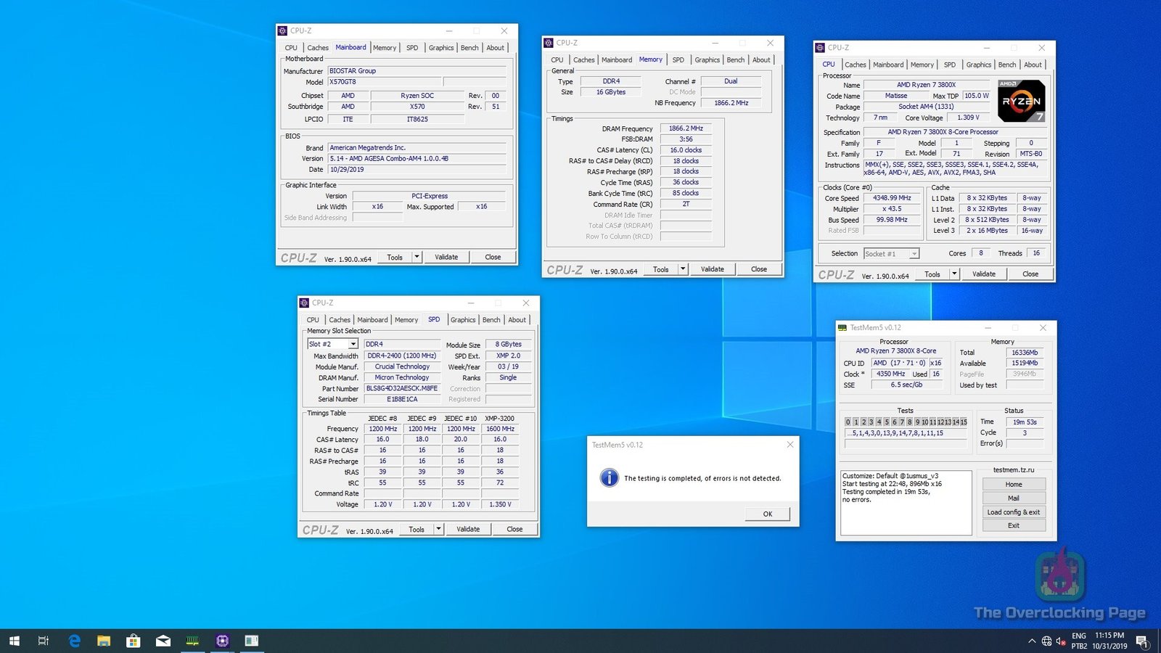Open Microsoft Store from the taskbar
The height and width of the screenshot is (653, 1161).
click(133, 641)
